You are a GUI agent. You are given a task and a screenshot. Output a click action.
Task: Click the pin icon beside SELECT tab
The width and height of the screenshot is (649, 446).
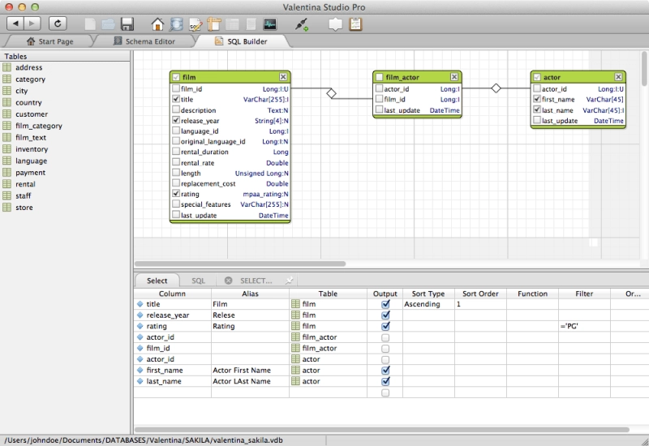tap(289, 281)
